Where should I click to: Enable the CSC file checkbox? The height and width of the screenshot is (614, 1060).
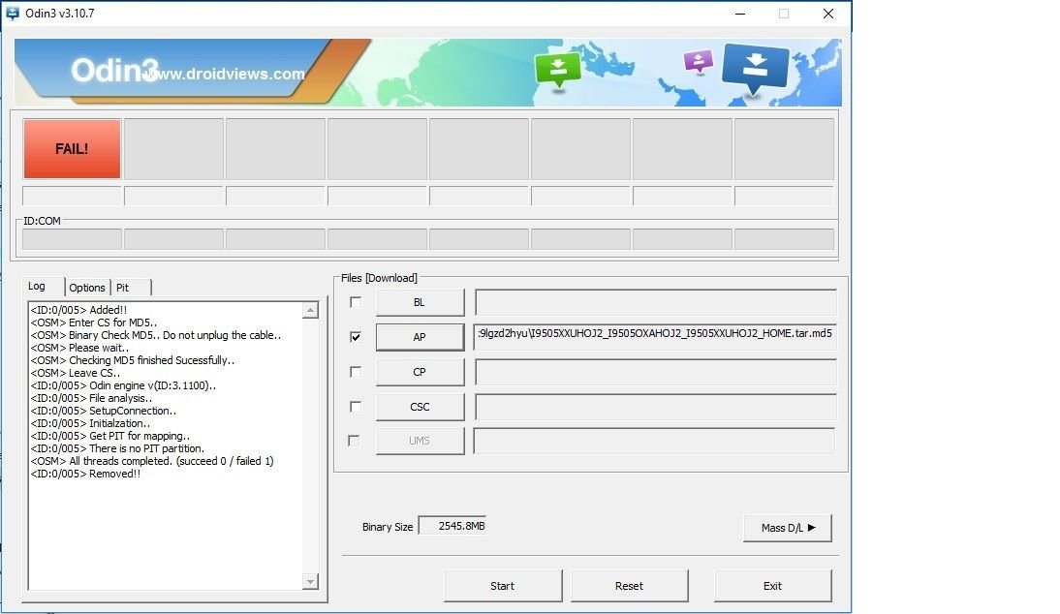355,407
